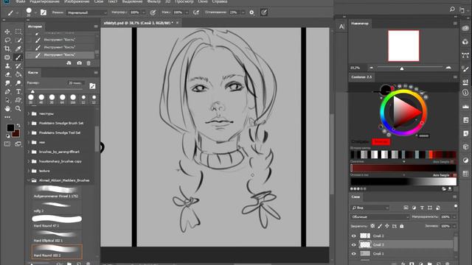Viewport: 472px width, 265px height.
Task: Change the screen mode icon in toolbox
Action: 18,144
